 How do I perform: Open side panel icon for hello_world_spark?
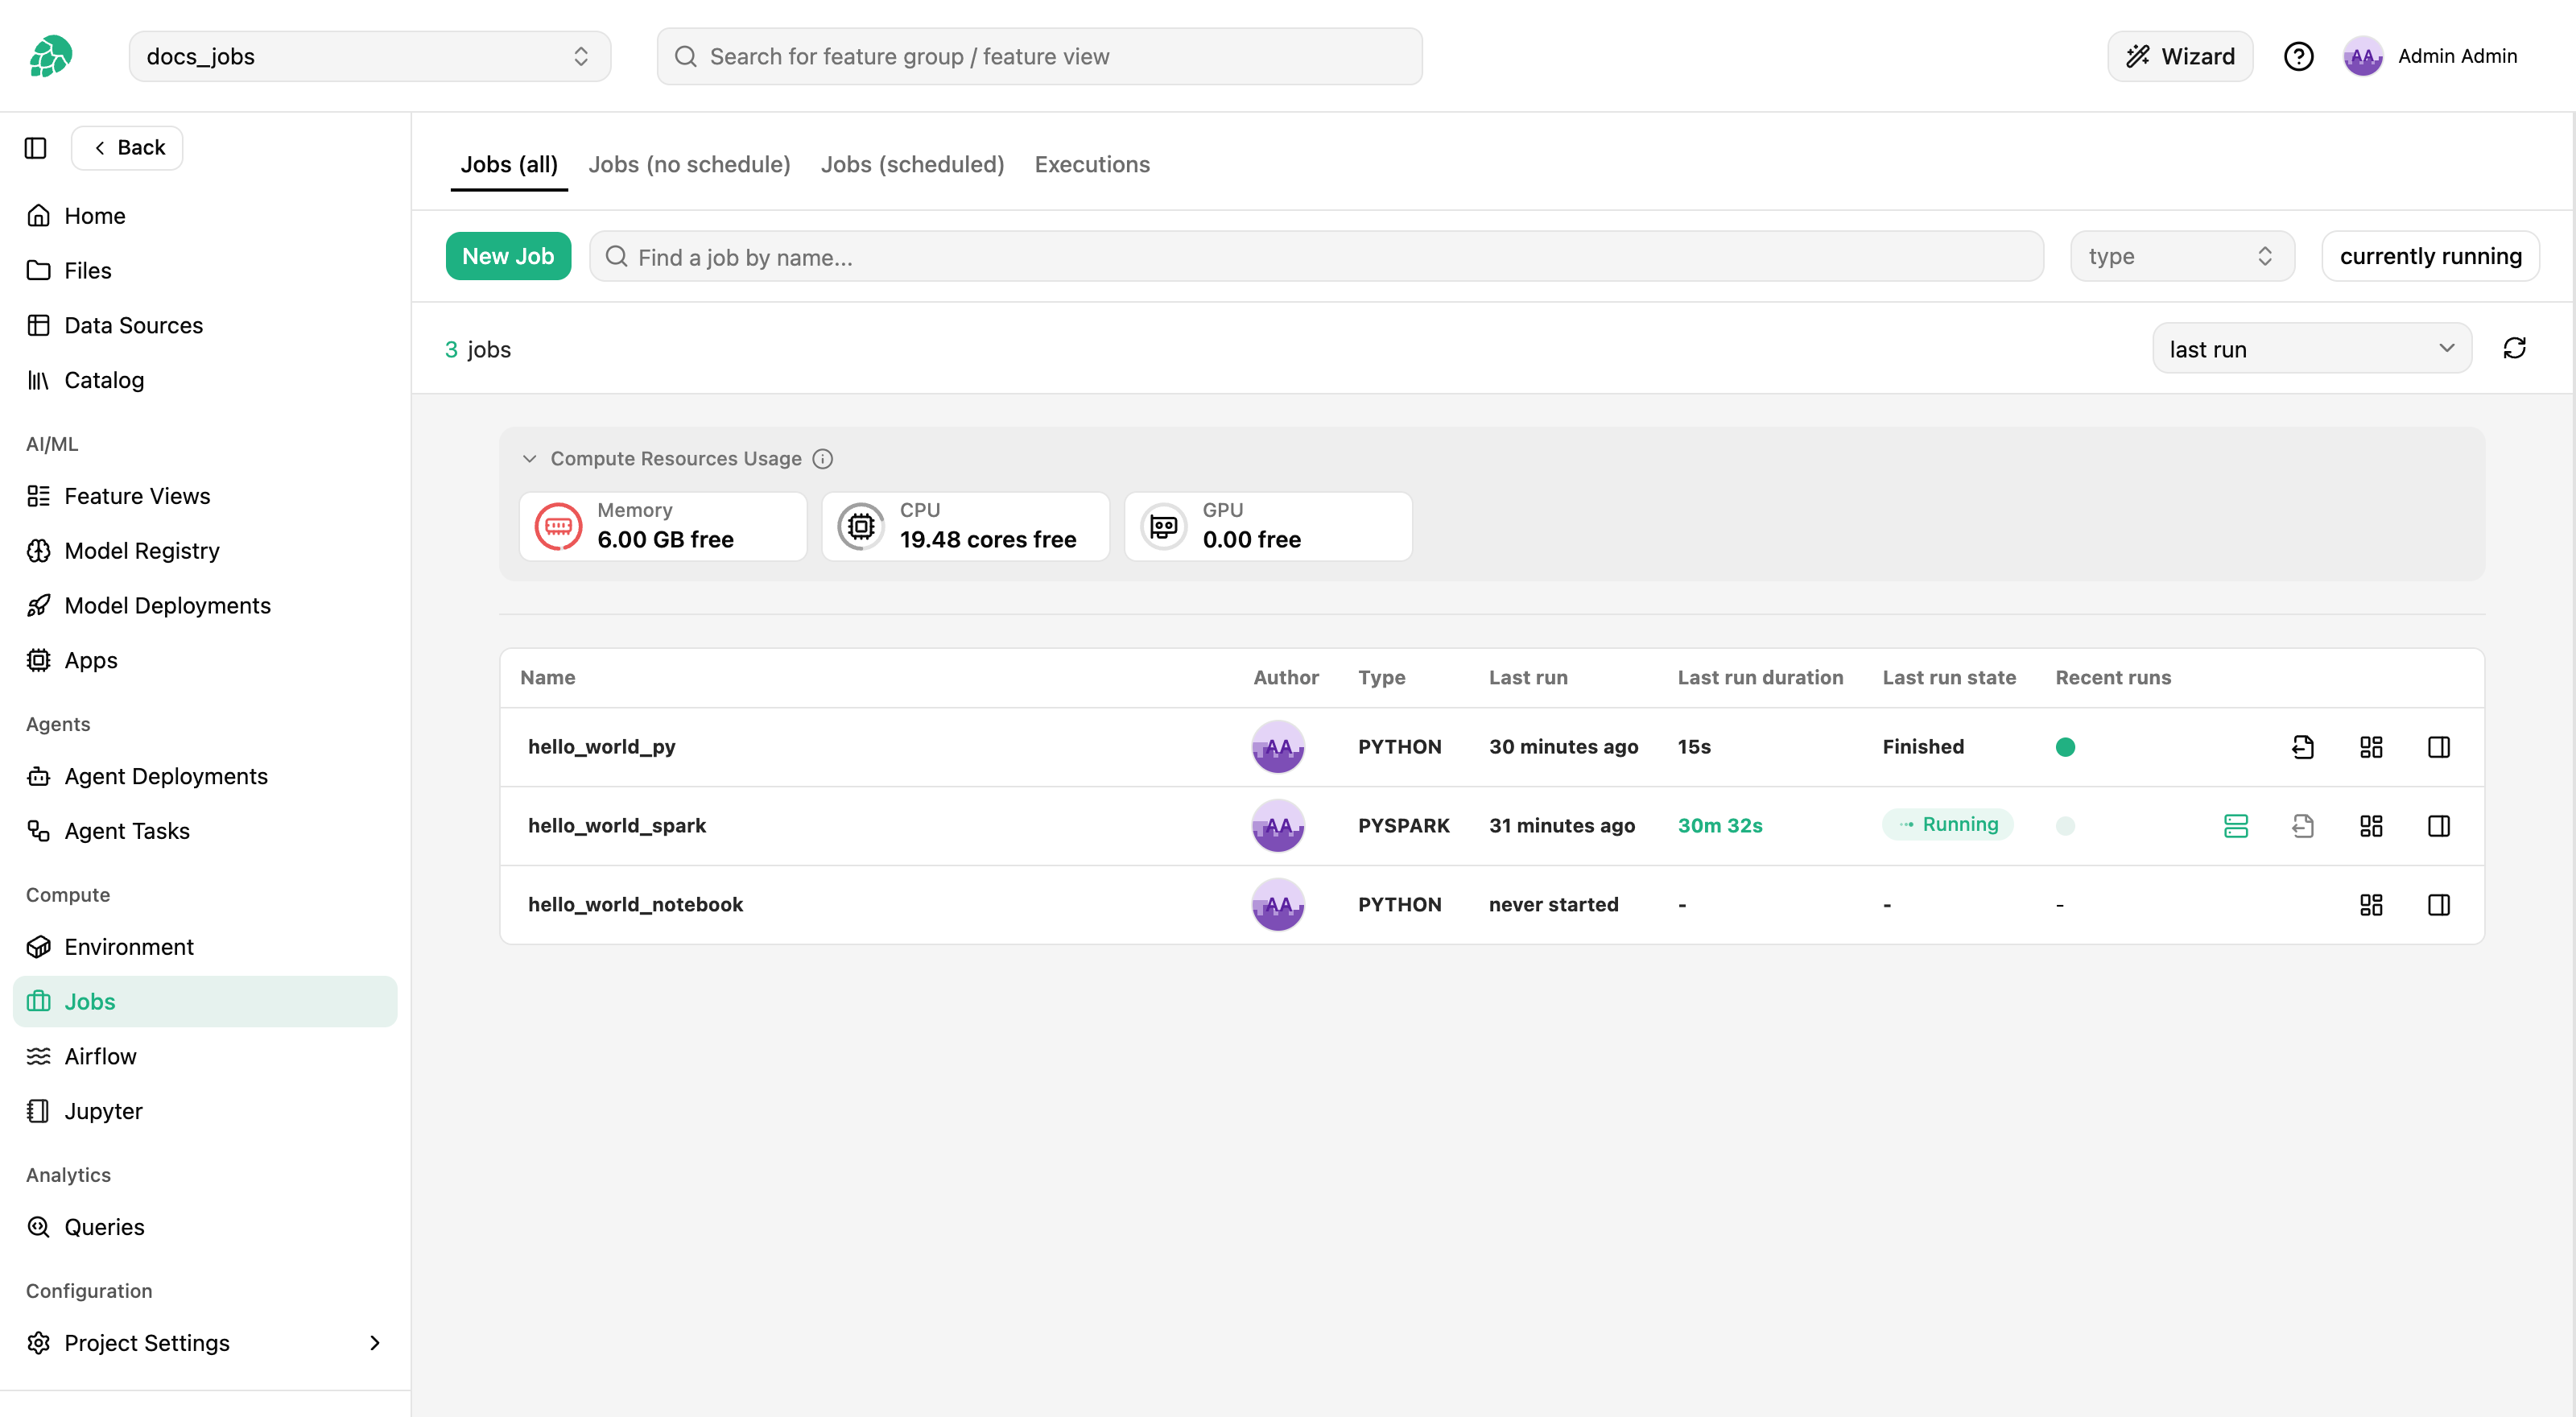point(2439,826)
